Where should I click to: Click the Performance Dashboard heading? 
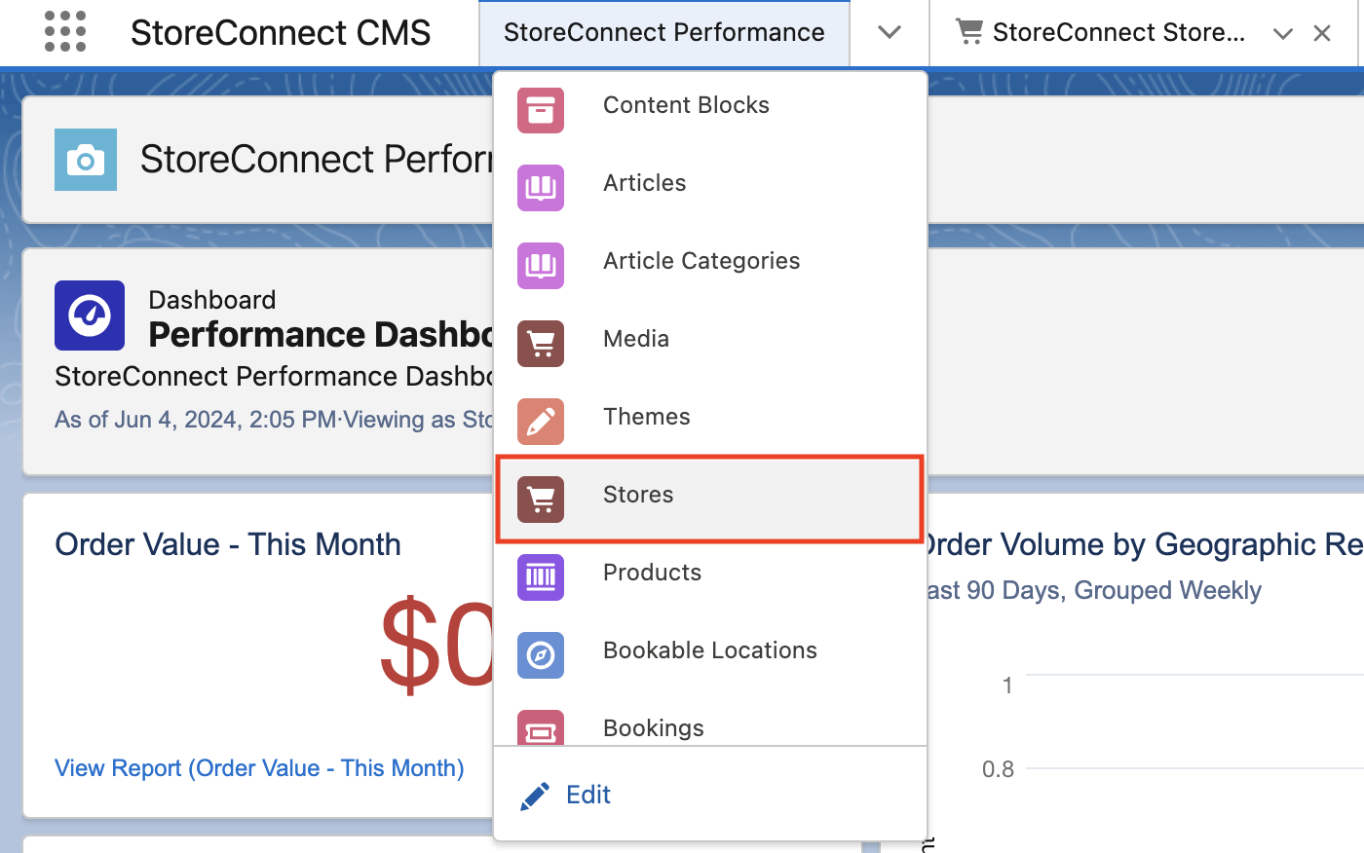321,335
